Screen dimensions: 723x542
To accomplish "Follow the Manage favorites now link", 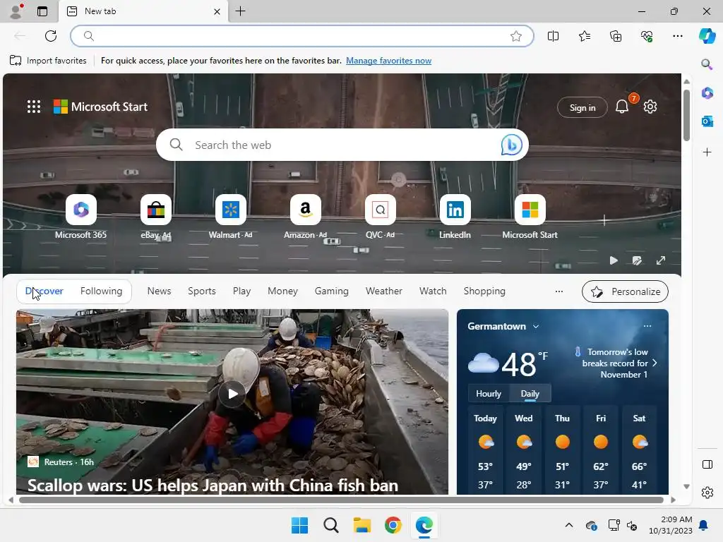I will coord(389,61).
